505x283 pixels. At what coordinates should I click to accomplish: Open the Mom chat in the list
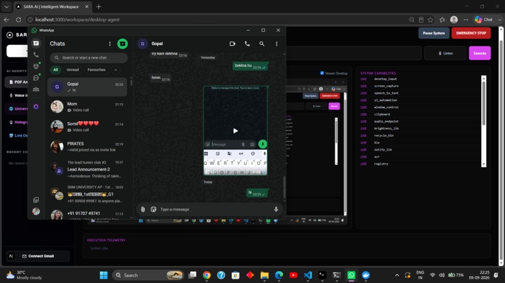click(87, 107)
